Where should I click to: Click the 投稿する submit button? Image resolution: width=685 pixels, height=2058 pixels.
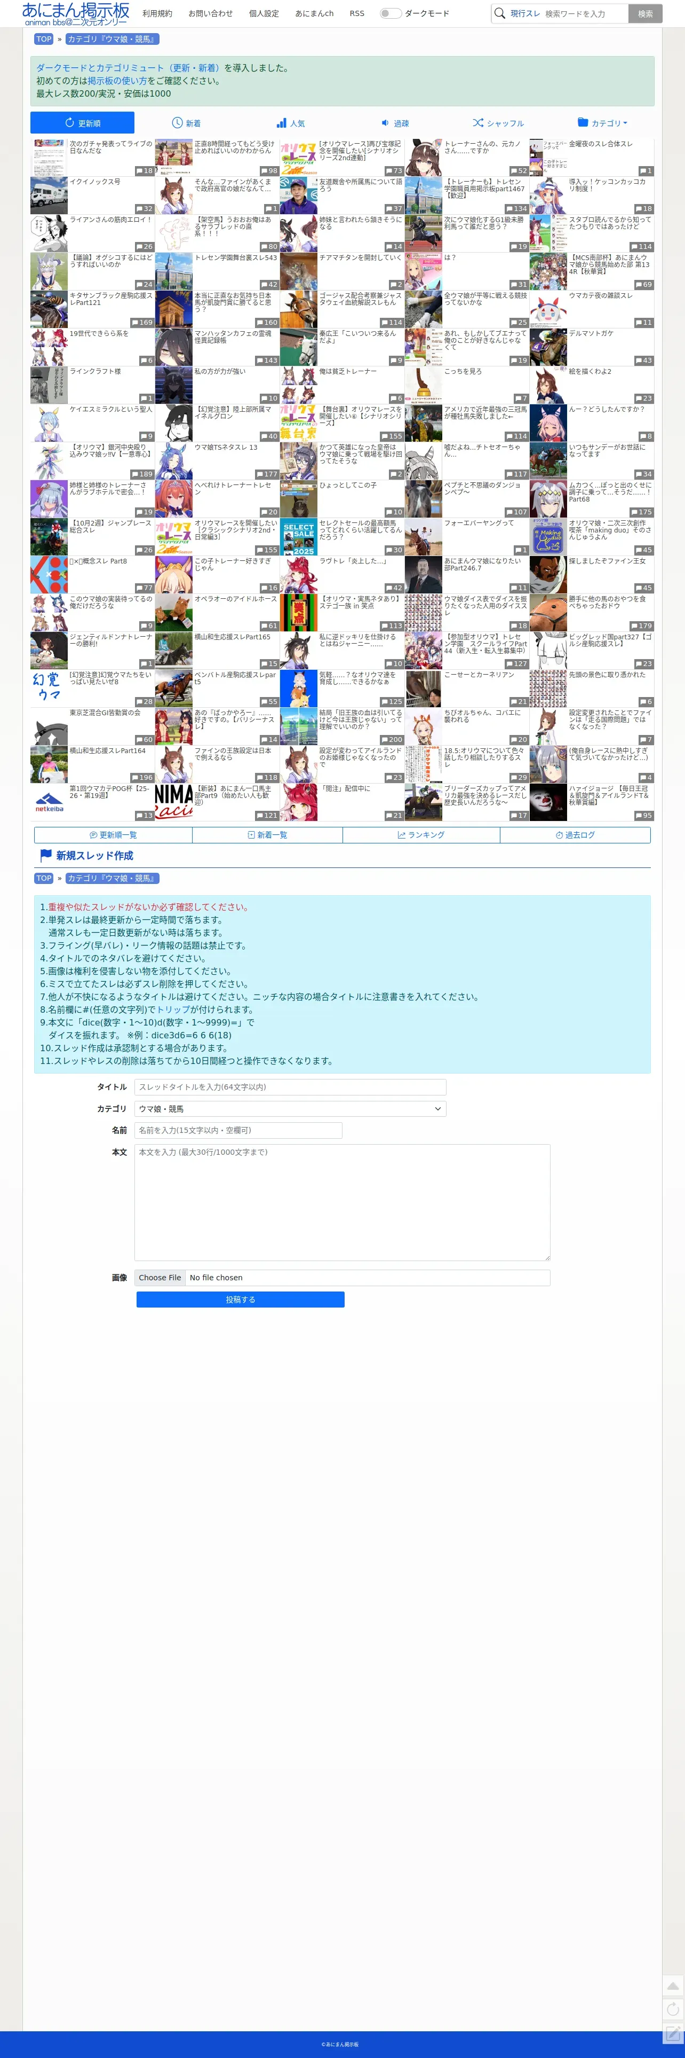[x=240, y=1300]
